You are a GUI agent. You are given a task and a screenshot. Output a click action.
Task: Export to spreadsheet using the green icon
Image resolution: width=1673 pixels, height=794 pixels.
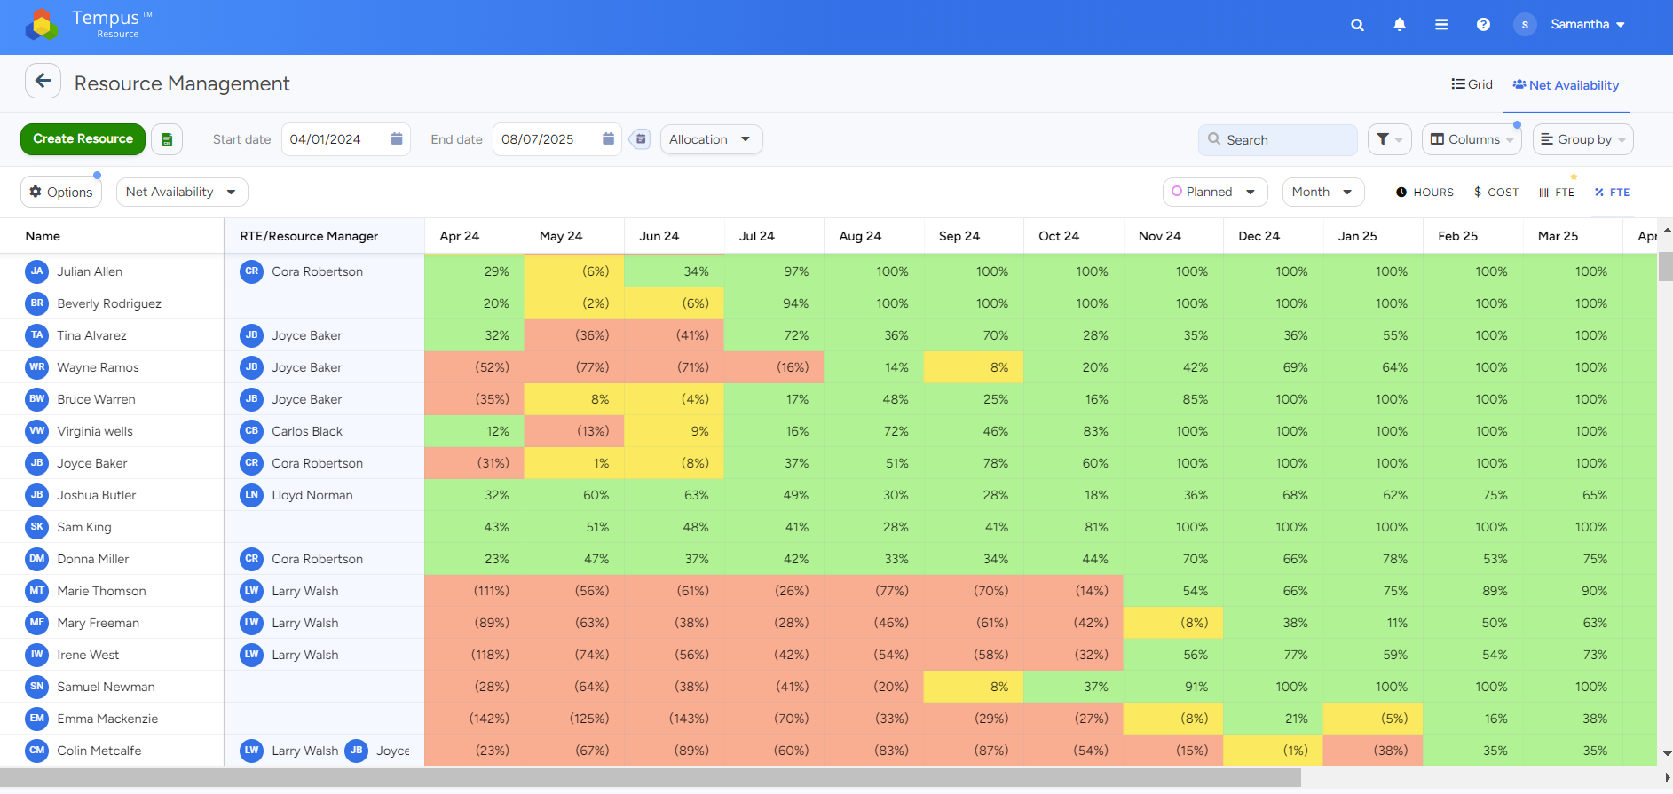167,139
